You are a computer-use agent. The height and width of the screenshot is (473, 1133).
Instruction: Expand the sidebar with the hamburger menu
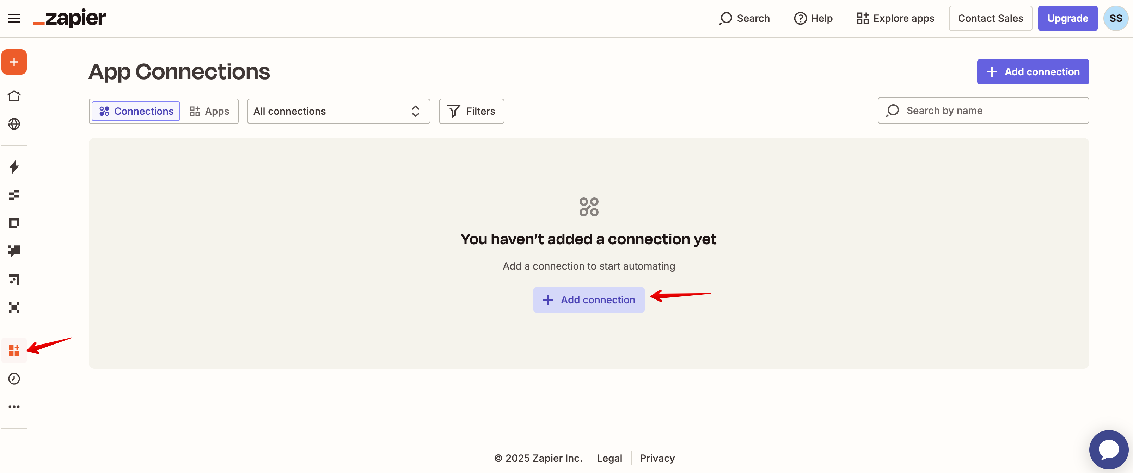click(x=14, y=18)
